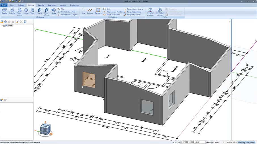Activate the Wand tool

pyautogui.click(x=39, y=11)
